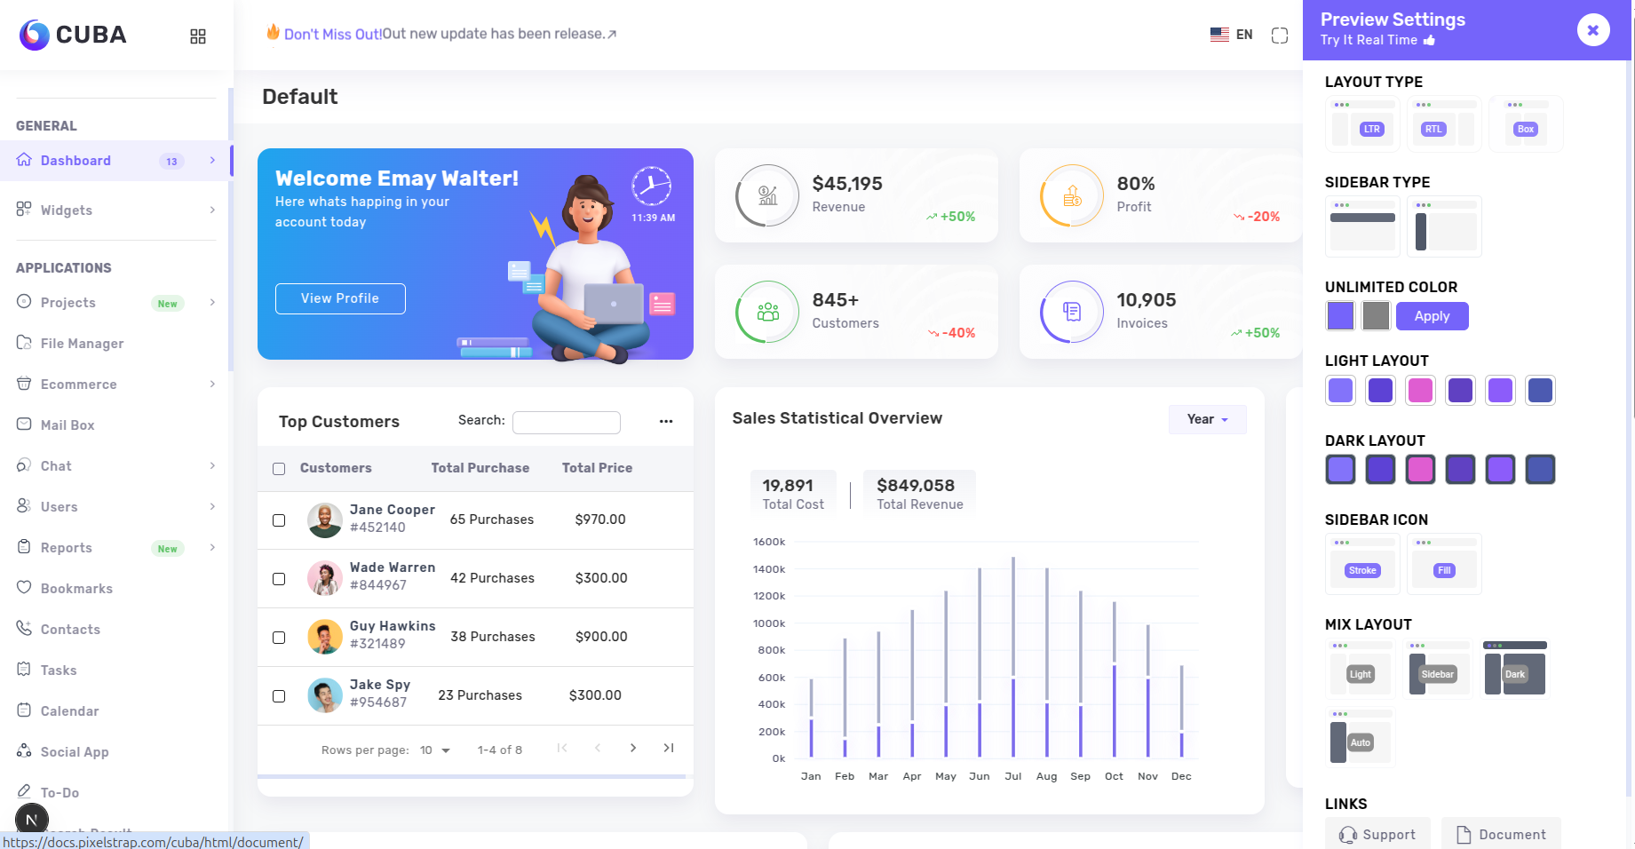Click the View Profile button
1635x849 pixels.
tap(340, 298)
